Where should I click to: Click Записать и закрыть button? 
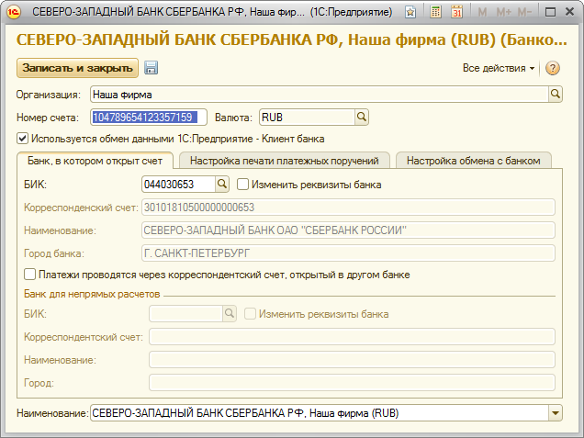(x=77, y=68)
